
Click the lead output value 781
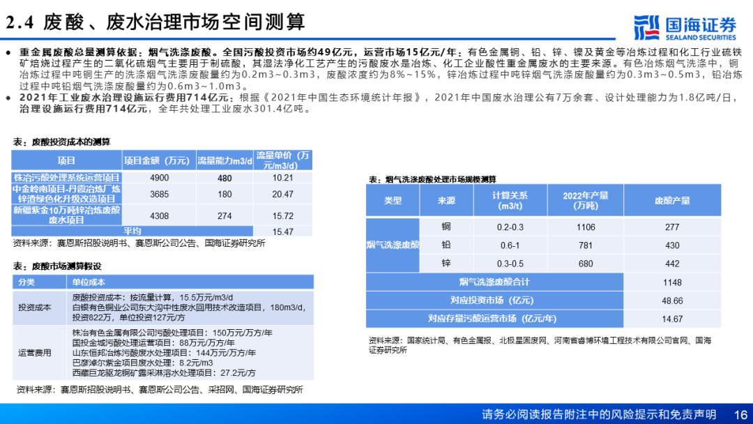[586, 245]
